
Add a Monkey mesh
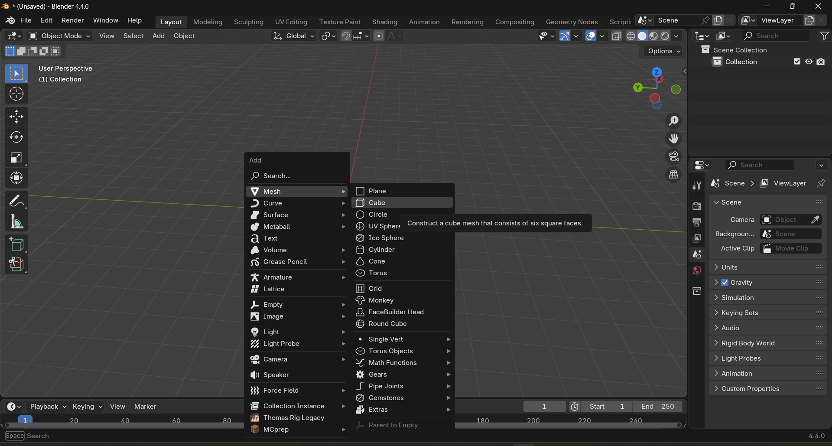tap(403, 300)
